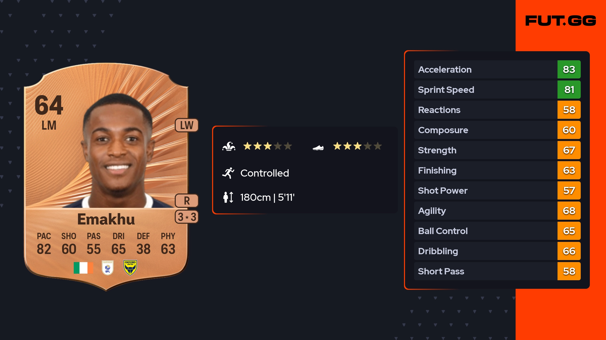Screen dimensions: 606x340
Task: Select the Acceleration stat row
Action: click(x=485, y=69)
